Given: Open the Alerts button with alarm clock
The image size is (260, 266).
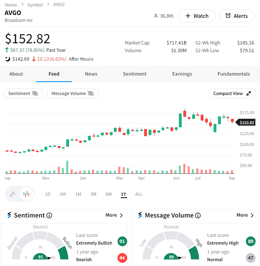Looking at the screenshot, I should point(237,16).
